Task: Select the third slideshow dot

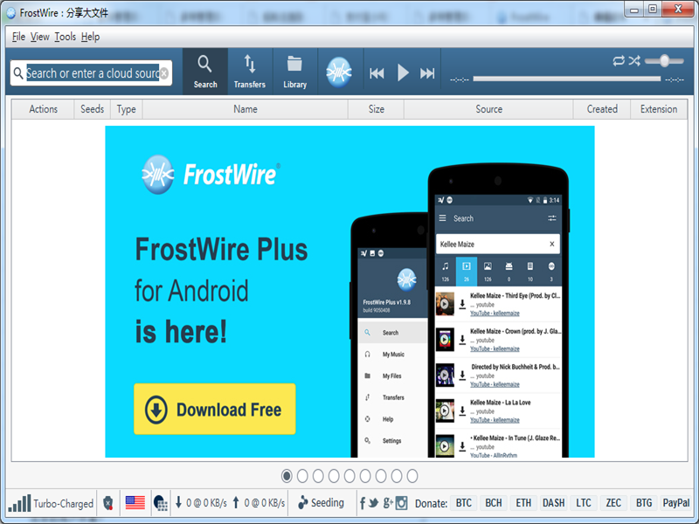Action: coord(318,476)
